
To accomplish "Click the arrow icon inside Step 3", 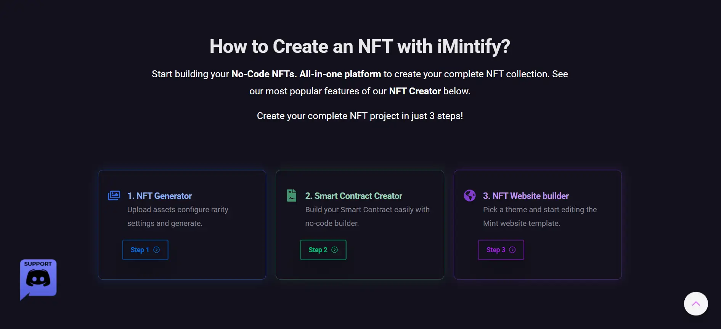I will [x=512, y=250].
